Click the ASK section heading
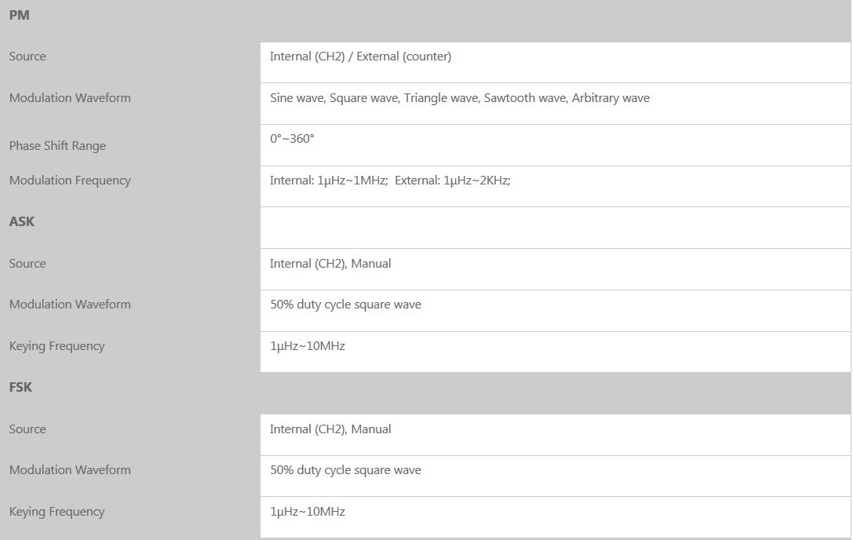 tap(22, 221)
